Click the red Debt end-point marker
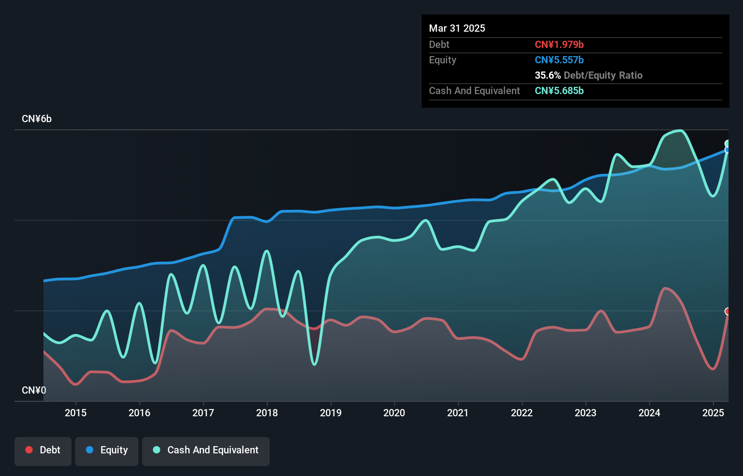Viewport: 743px width, 476px height. pos(728,311)
